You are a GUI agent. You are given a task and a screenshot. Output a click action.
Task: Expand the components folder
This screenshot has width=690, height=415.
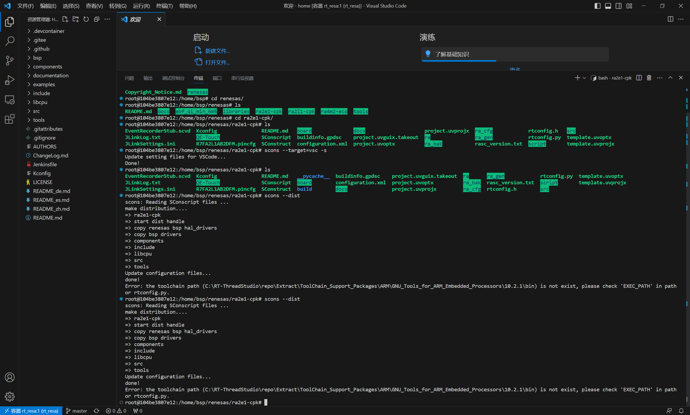(x=68, y=67)
